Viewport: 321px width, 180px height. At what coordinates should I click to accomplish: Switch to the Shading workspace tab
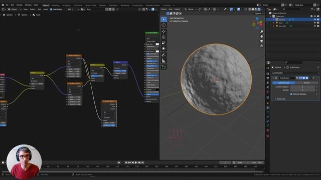pyautogui.click(x=102, y=5)
